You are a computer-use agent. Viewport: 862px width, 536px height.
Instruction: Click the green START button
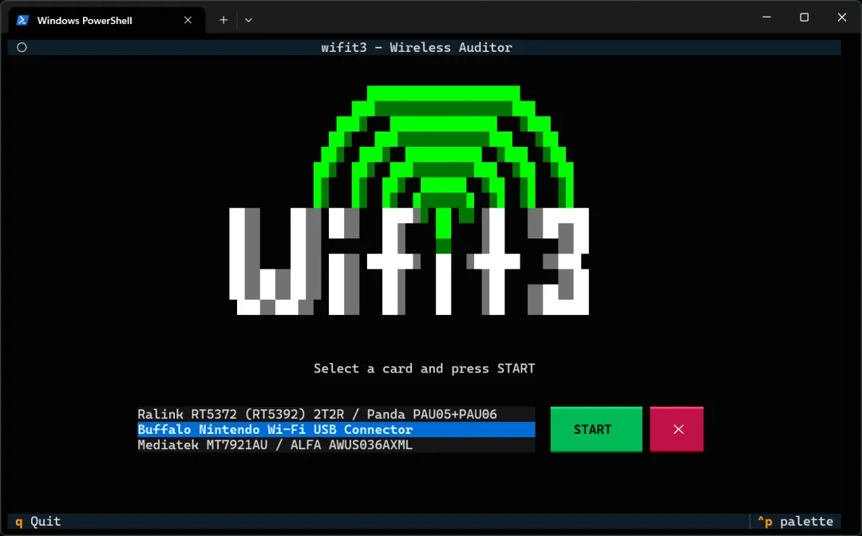click(x=596, y=429)
